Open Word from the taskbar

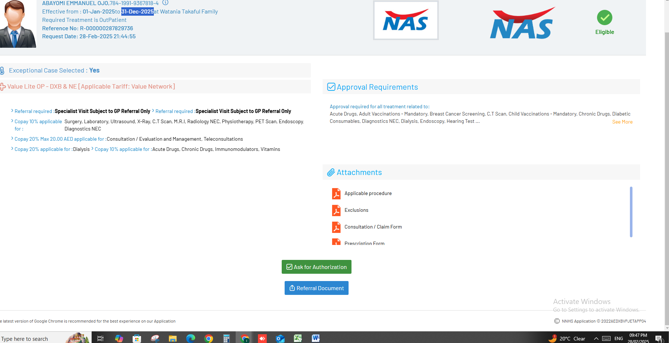(316, 339)
